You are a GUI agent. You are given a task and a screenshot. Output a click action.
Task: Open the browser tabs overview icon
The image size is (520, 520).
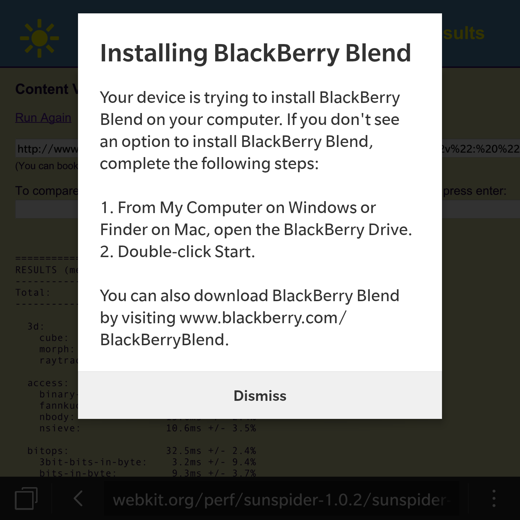[x=26, y=499]
